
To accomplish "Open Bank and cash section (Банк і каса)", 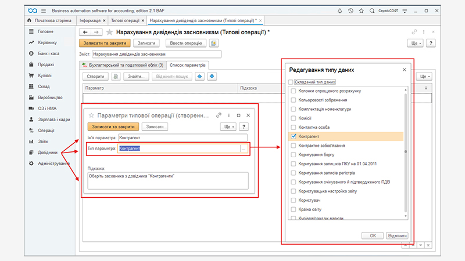I will (49, 54).
